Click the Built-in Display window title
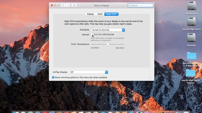 pos(102,6)
